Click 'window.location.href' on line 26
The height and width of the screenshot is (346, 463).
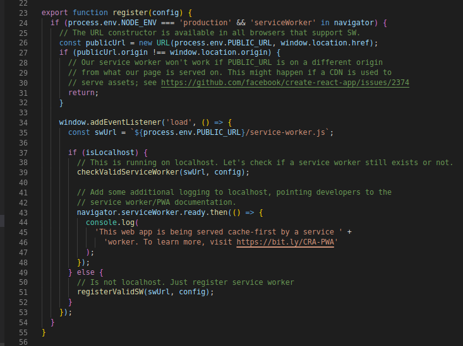point(325,43)
